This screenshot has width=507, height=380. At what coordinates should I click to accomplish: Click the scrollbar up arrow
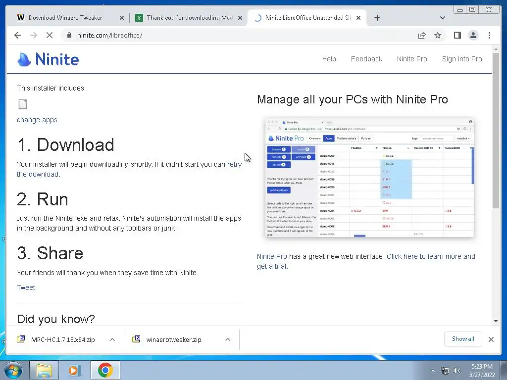point(496,49)
